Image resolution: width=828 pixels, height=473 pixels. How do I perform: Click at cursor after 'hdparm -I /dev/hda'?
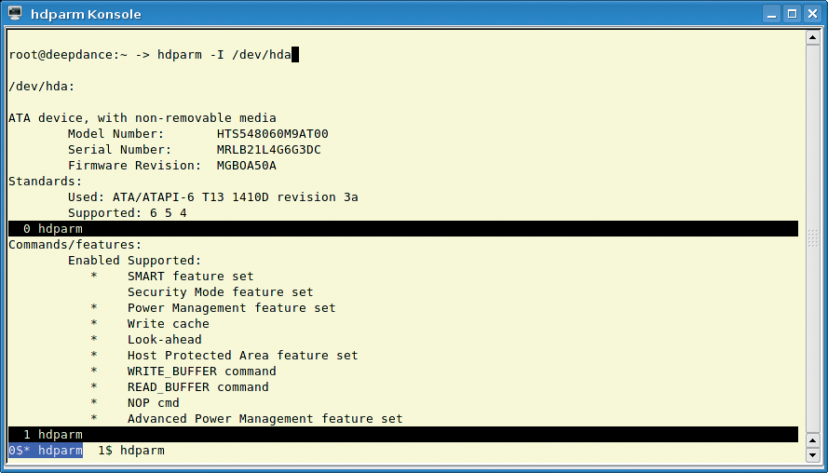pyautogui.click(x=295, y=54)
